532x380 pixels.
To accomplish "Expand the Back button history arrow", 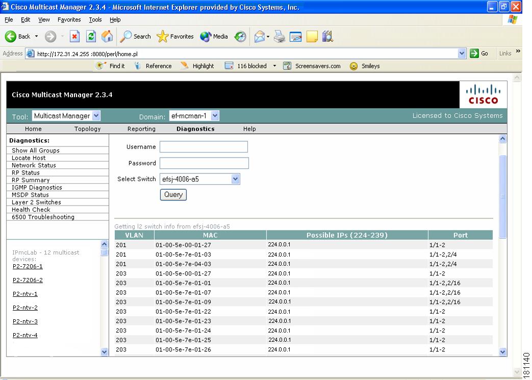I will (x=36, y=36).
